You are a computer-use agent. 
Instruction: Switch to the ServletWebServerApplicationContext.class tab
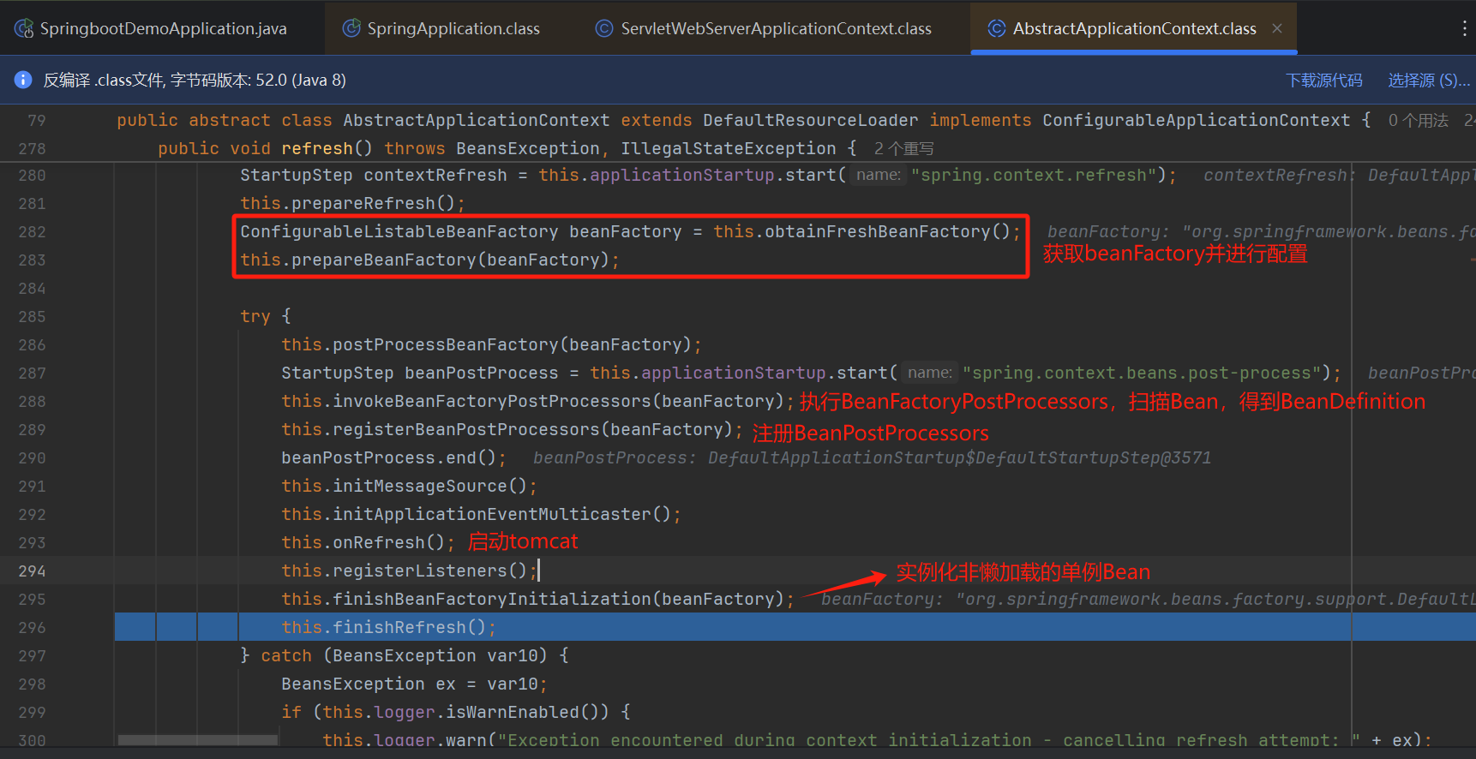click(776, 28)
